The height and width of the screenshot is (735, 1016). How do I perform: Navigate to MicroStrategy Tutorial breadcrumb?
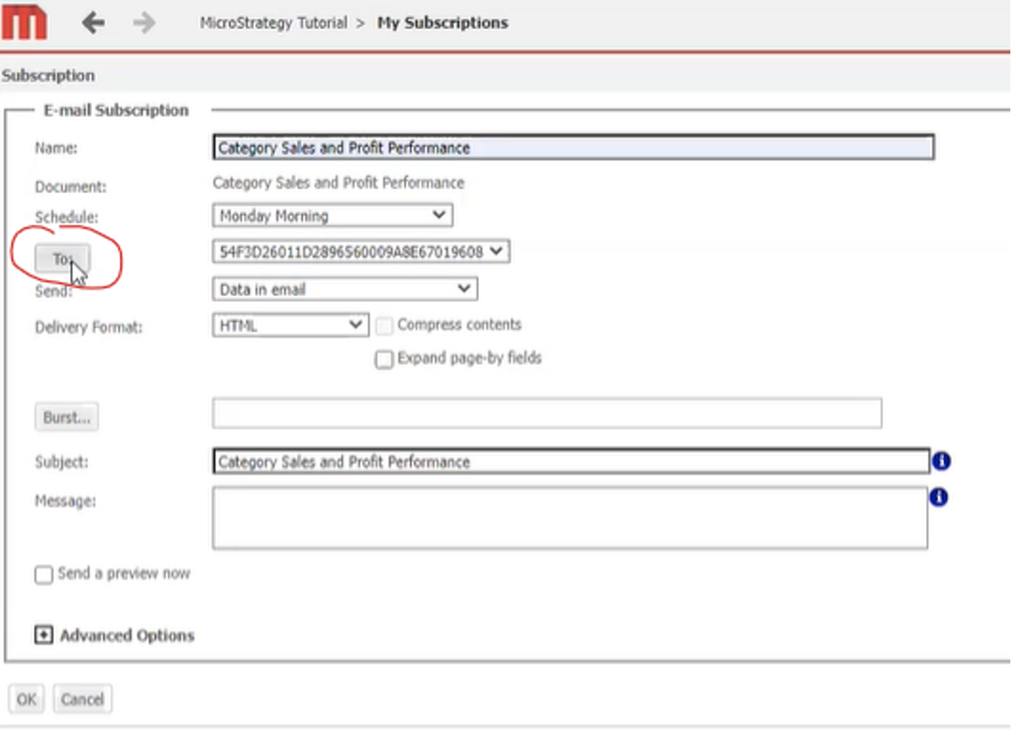tap(275, 22)
